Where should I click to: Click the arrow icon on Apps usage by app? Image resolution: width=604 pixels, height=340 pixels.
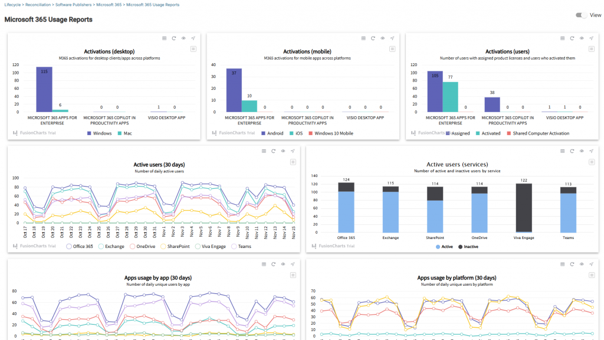[x=293, y=264]
